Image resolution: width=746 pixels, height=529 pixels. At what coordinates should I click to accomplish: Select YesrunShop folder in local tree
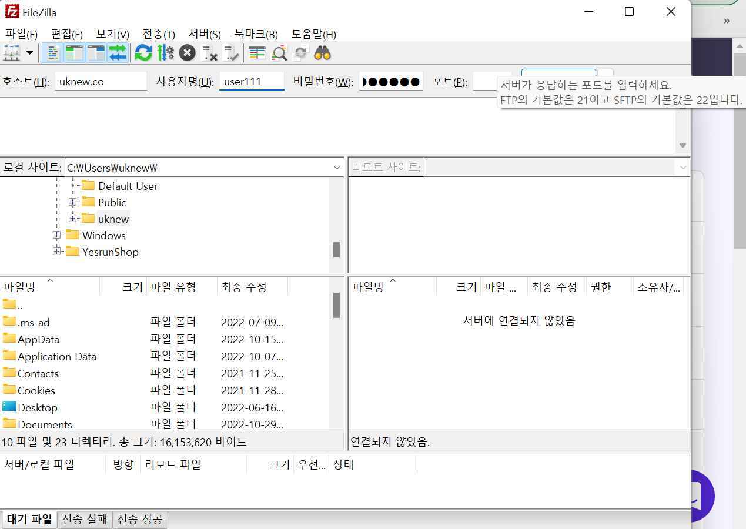click(110, 252)
